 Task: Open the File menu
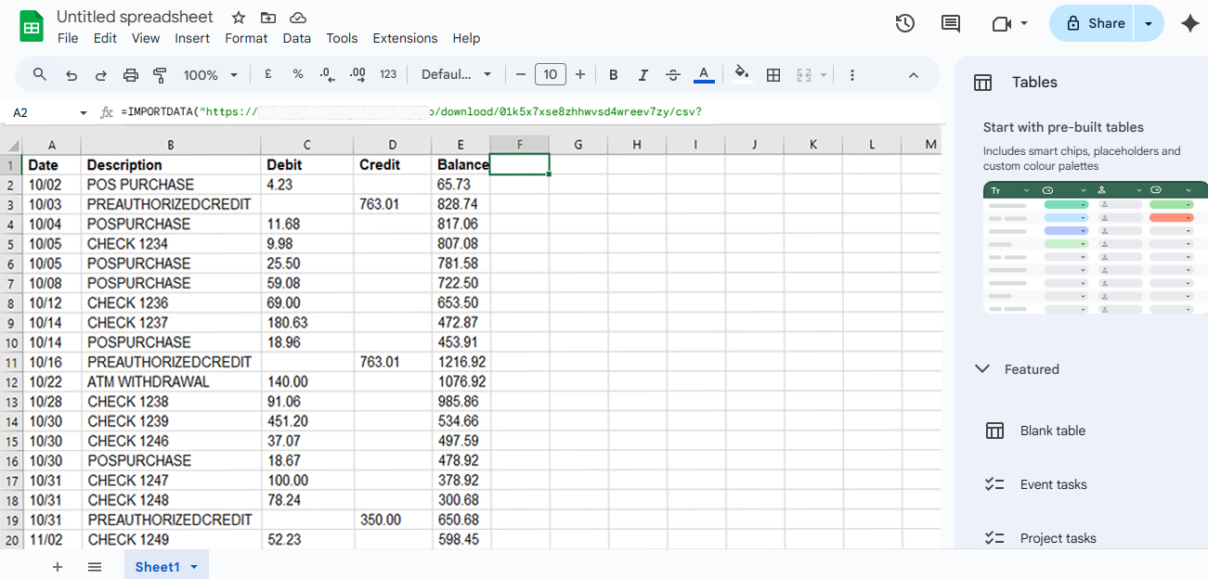(68, 38)
